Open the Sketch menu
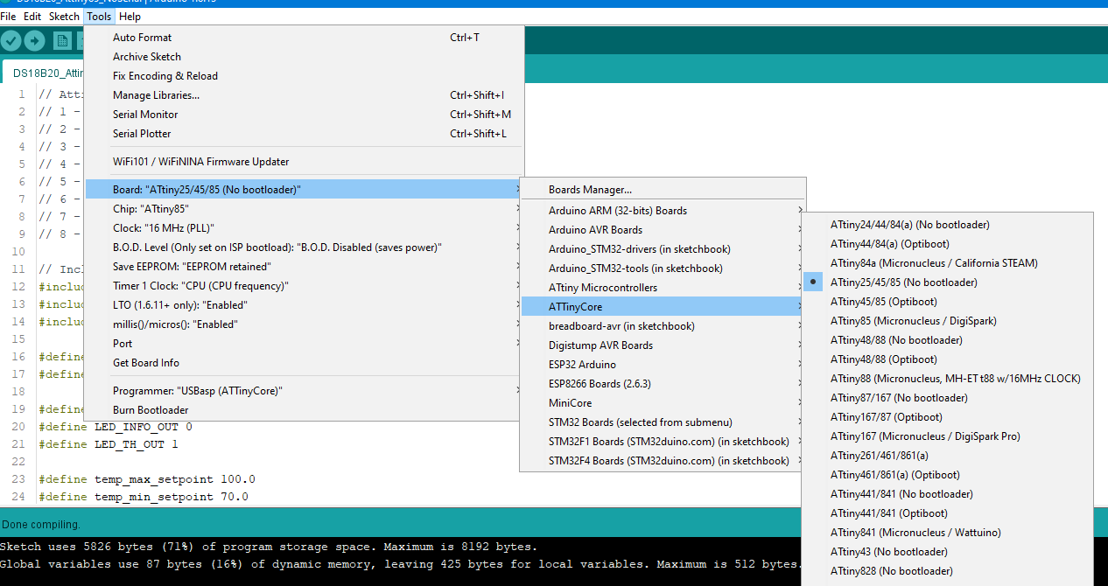The width and height of the screenshot is (1108, 586). click(64, 17)
